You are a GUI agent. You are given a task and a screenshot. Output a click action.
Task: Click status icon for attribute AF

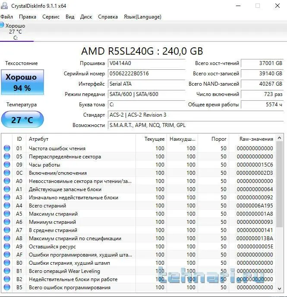[x=7, y=254]
